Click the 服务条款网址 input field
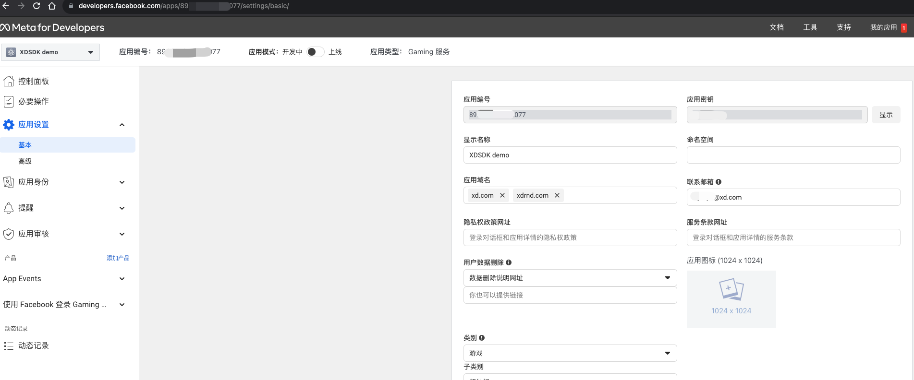This screenshot has height=380, width=914. click(x=793, y=237)
